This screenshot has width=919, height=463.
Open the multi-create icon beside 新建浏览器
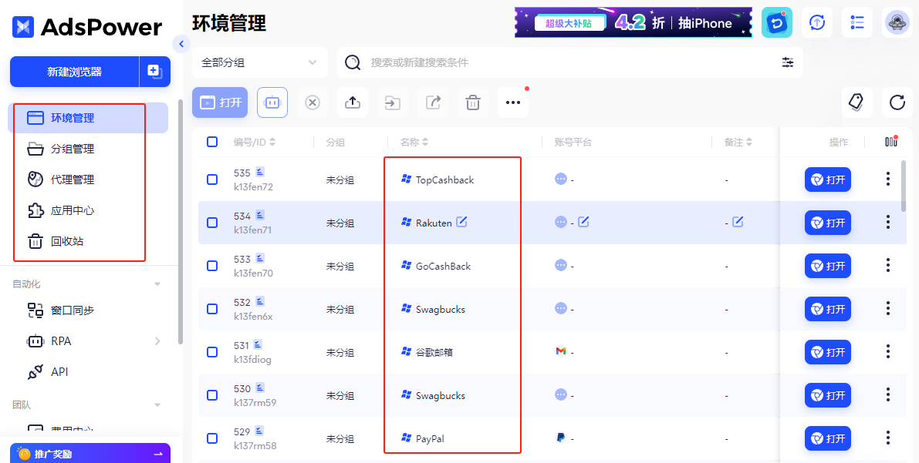155,72
